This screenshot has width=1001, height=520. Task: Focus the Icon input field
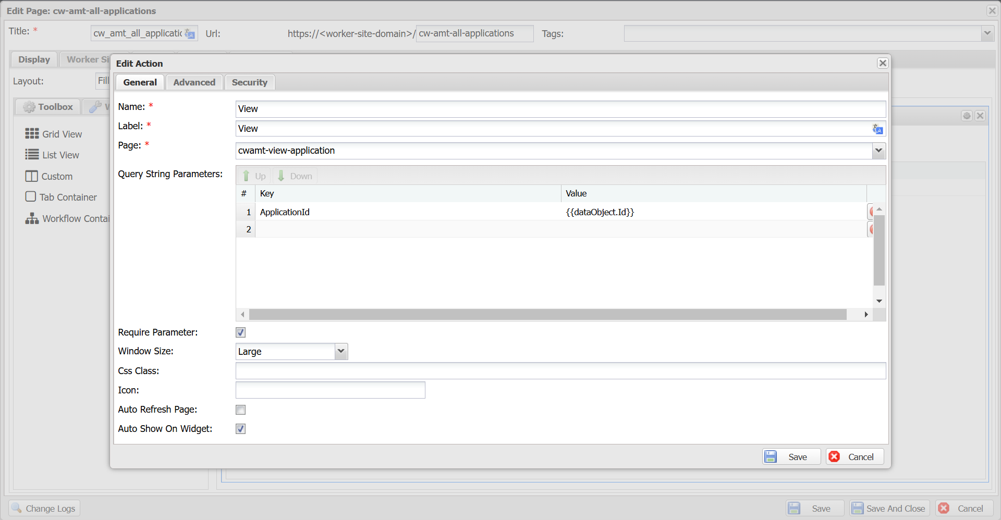330,390
